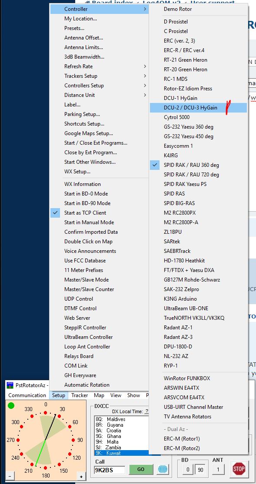Open the globe map icon beside GO
256x484 pixels.
point(163,469)
